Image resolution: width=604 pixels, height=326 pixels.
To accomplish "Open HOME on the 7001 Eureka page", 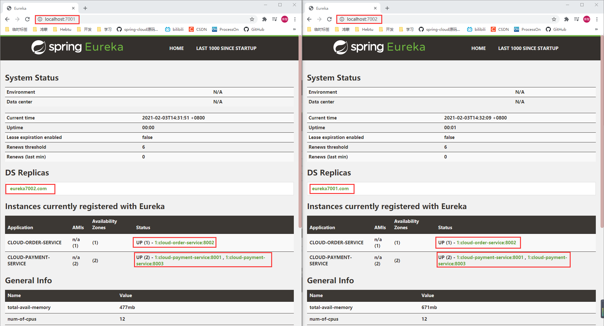I will (176, 48).
